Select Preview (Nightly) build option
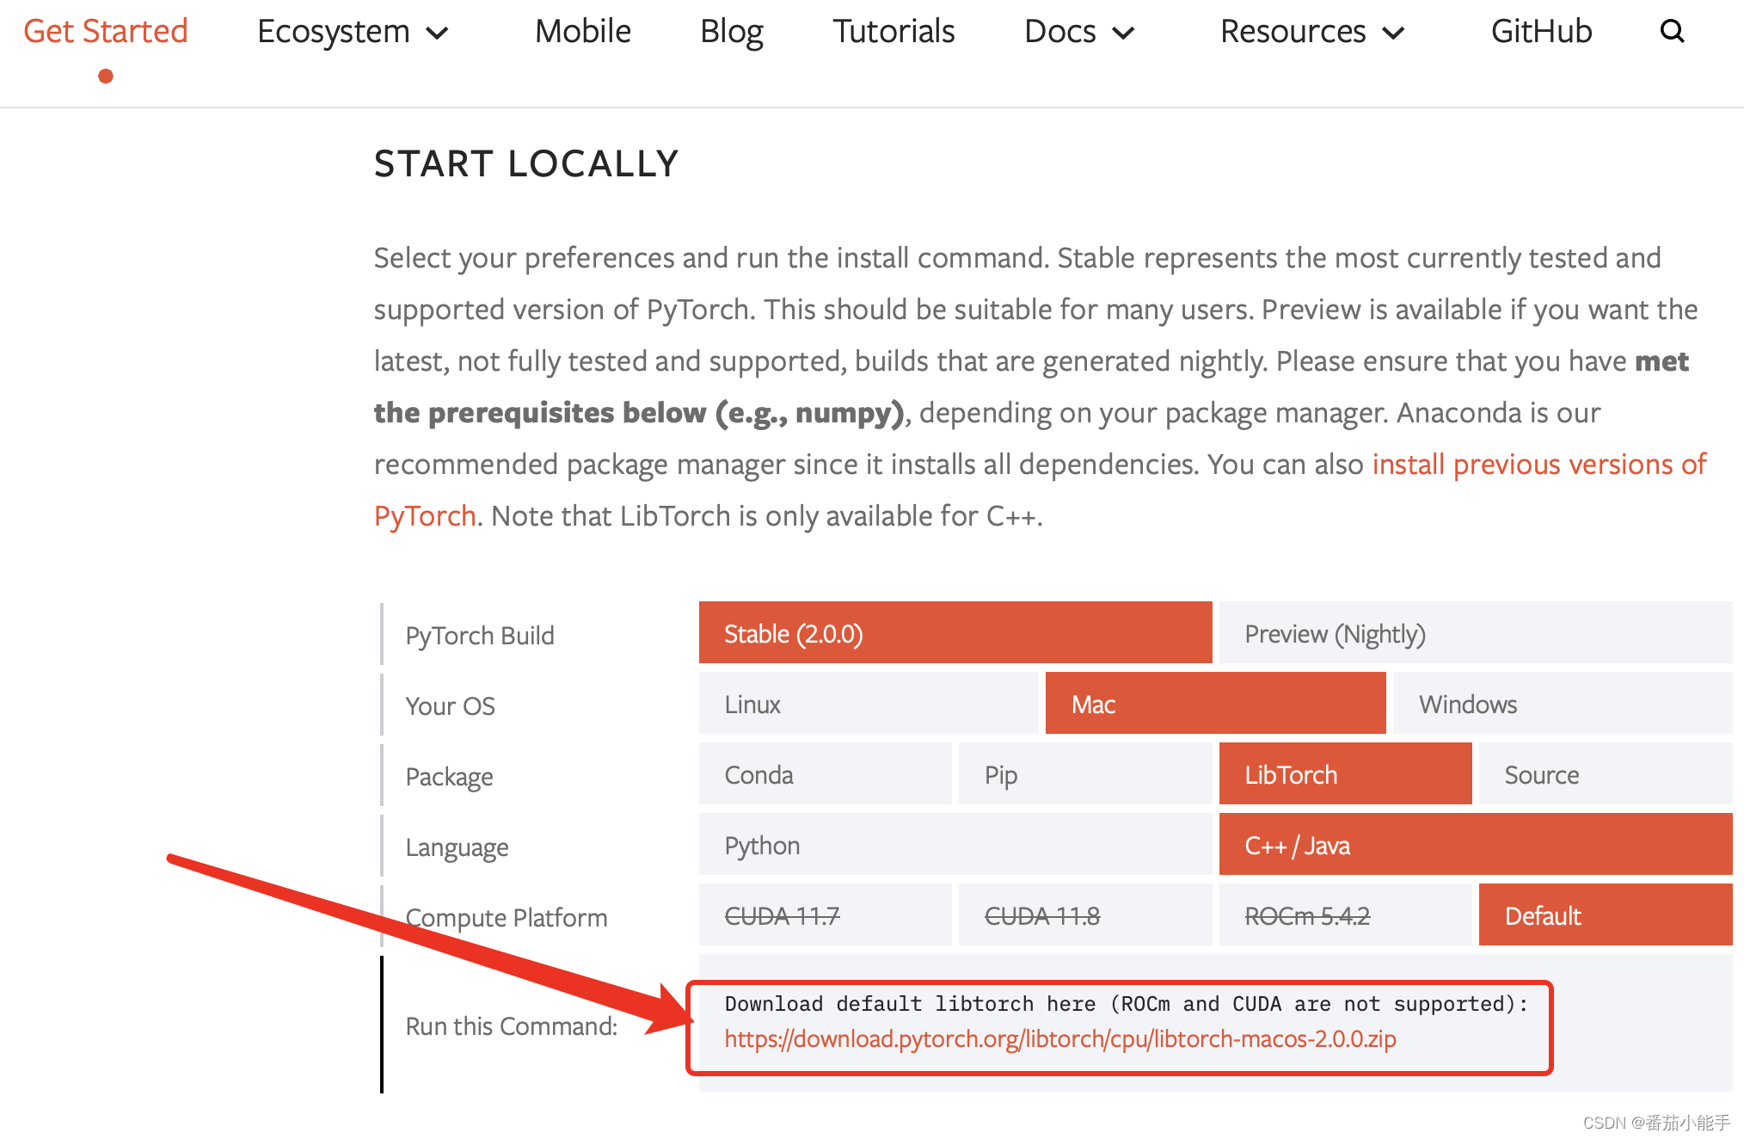 (1476, 633)
